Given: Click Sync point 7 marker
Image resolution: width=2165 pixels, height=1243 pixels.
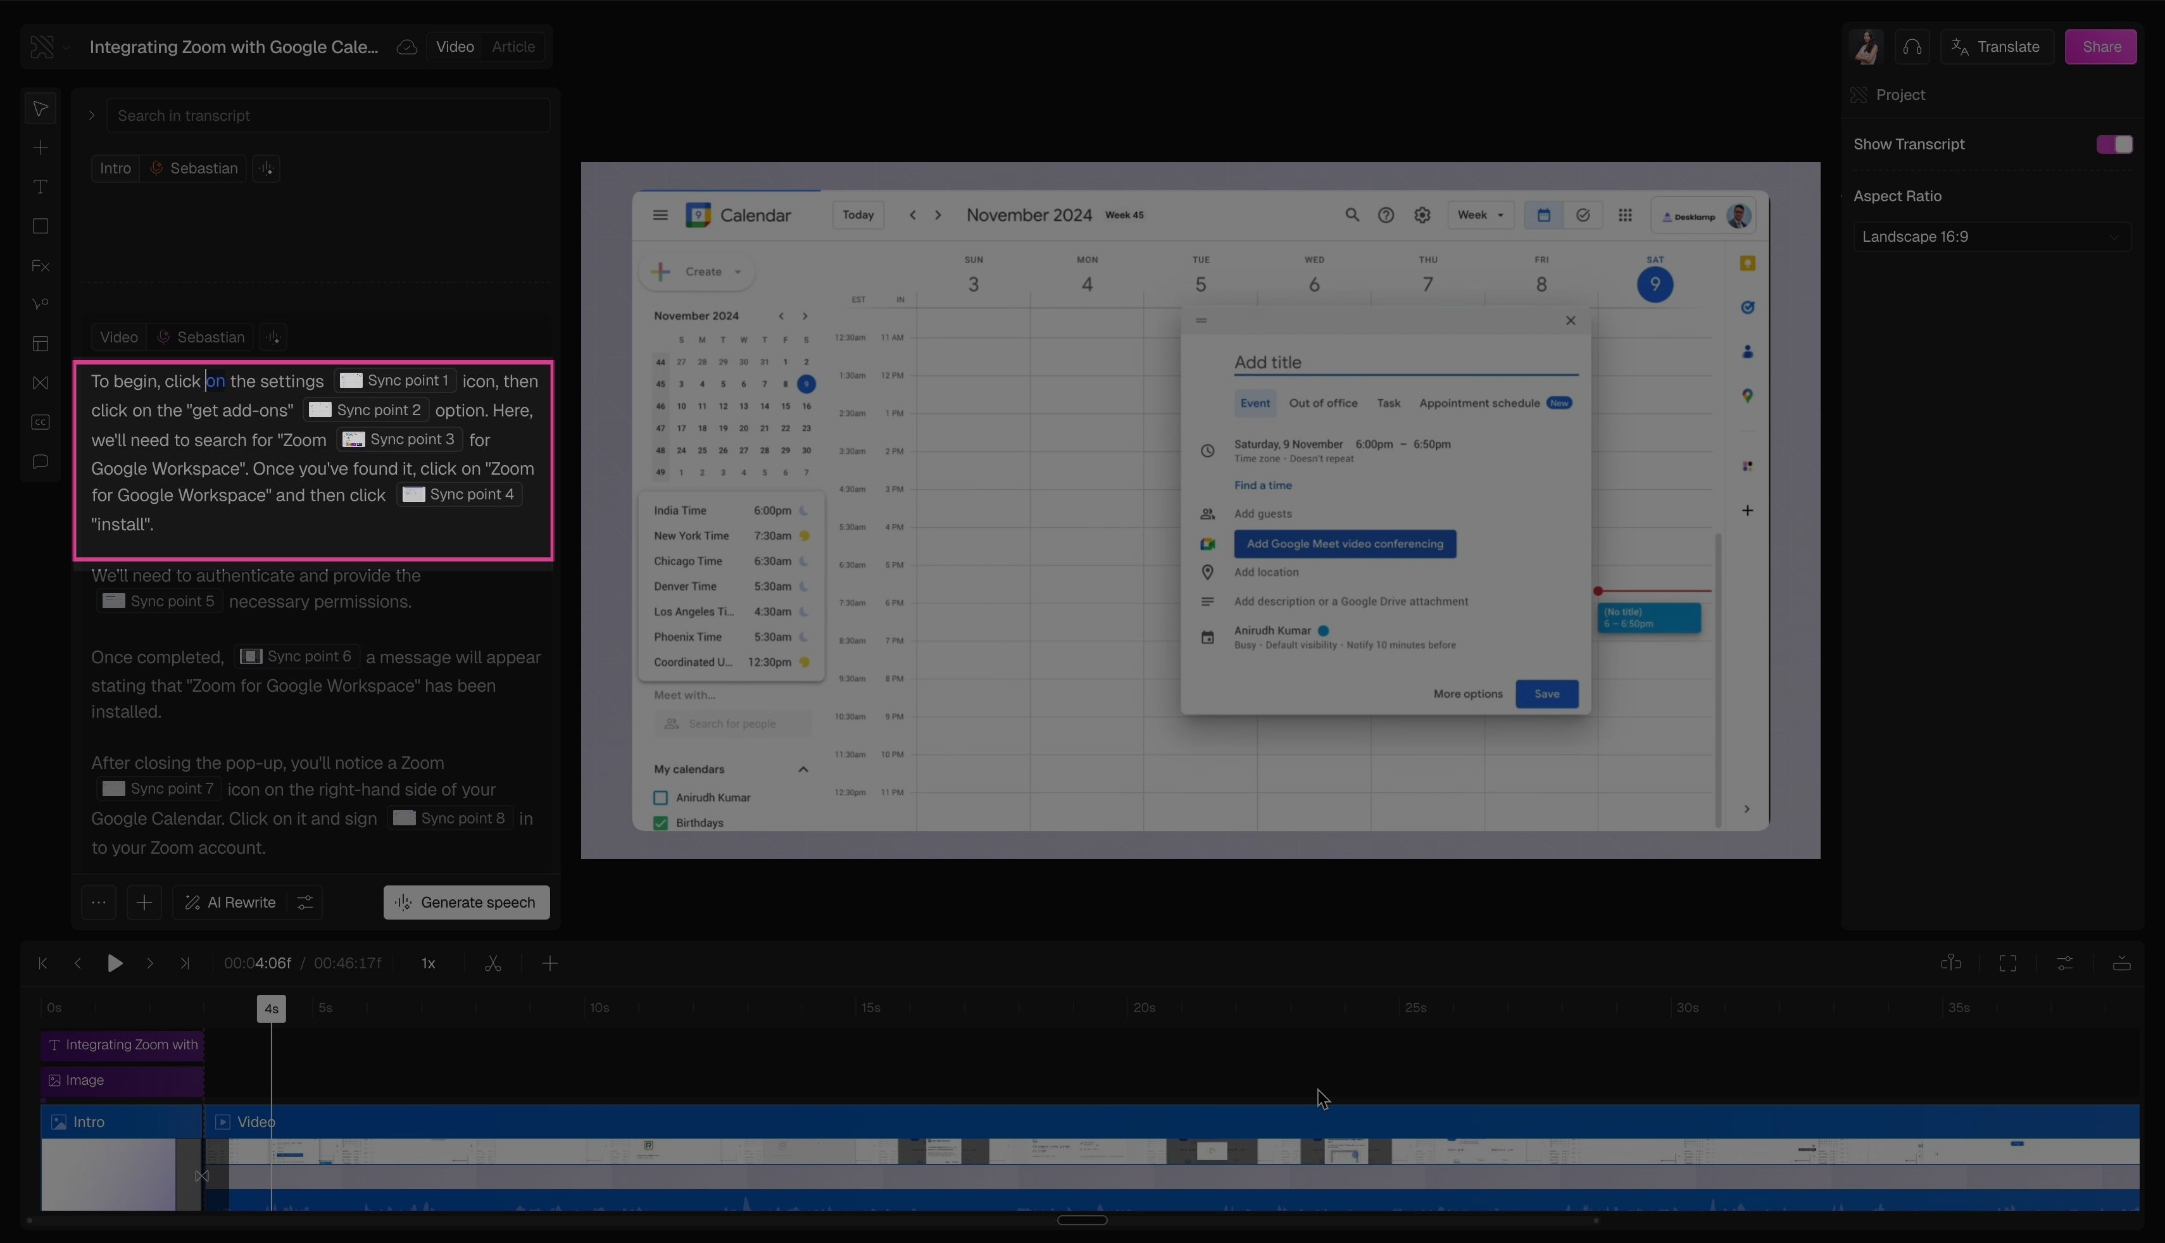Looking at the screenshot, I should [x=159, y=789].
